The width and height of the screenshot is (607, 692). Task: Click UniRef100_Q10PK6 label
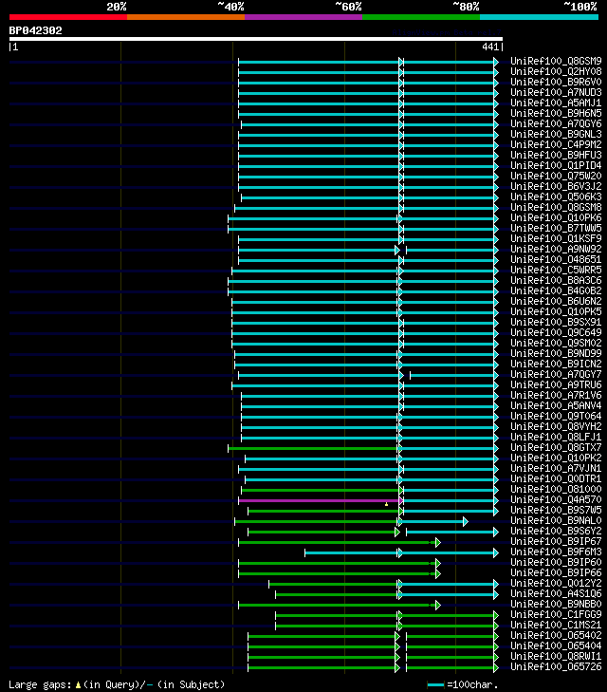[x=556, y=217]
